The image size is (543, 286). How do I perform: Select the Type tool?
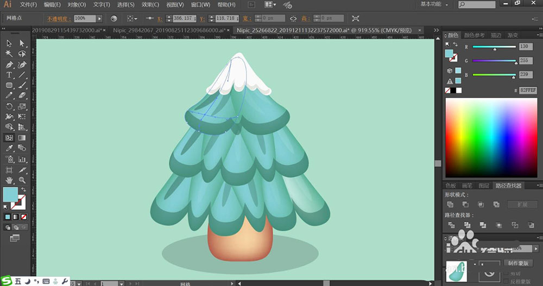point(9,75)
